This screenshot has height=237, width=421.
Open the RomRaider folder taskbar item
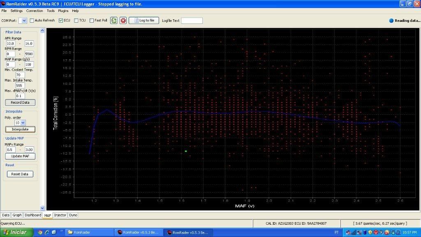pos(89,232)
